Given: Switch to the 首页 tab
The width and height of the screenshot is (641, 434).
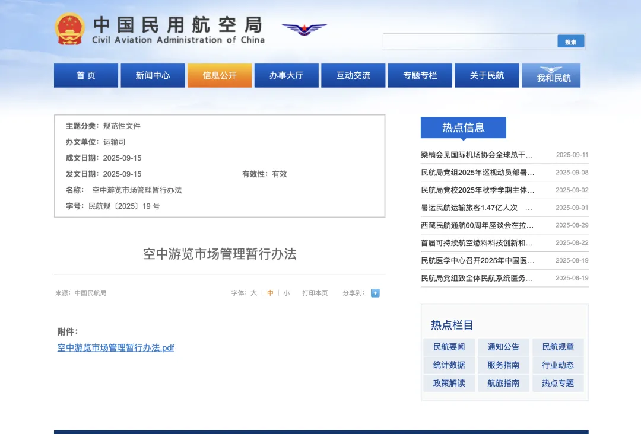Looking at the screenshot, I should coord(85,75).
